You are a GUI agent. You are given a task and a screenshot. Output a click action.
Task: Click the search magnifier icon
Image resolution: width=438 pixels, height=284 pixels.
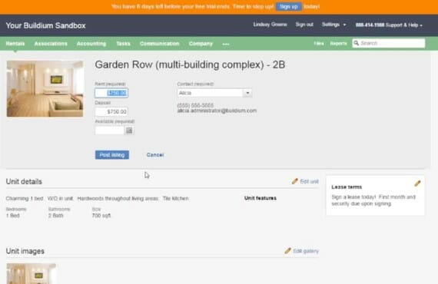point(356,43)
